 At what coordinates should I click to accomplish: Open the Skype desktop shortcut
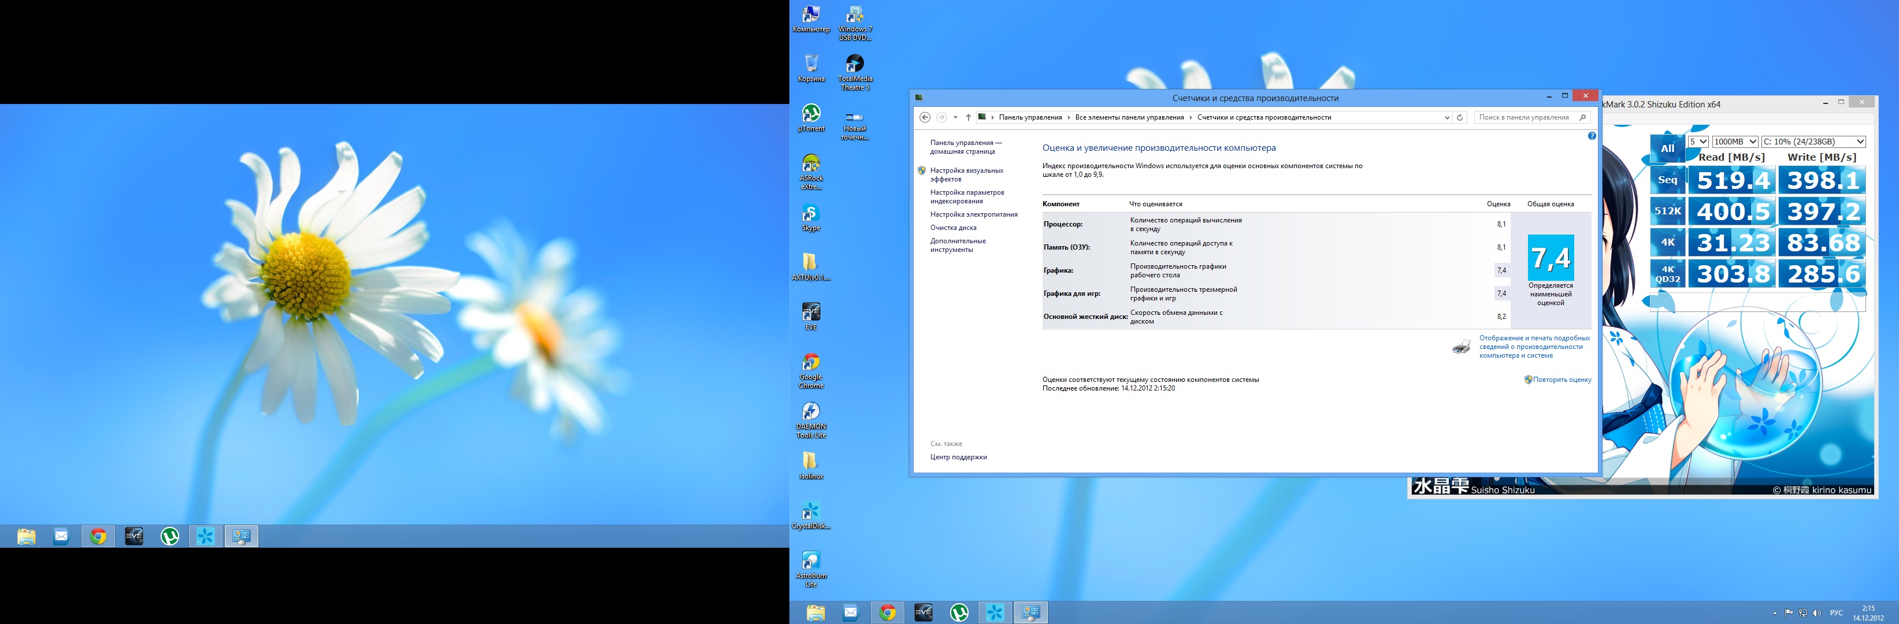(x=810, y=214)
